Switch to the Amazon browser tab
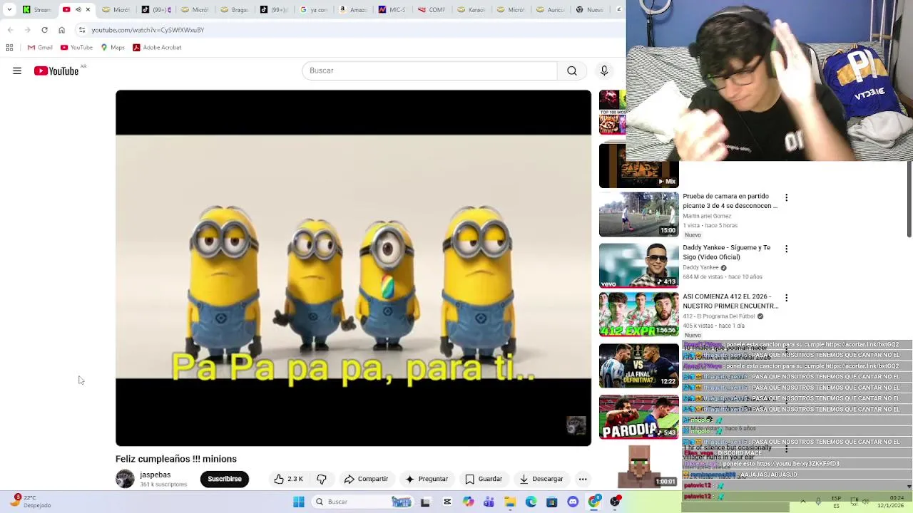 (352, 9)
